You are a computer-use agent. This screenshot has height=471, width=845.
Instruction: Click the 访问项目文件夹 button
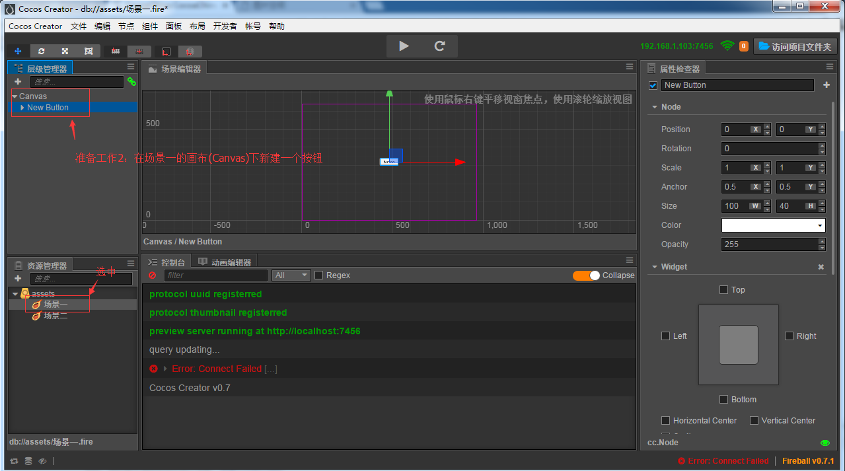[x=795, y=46]
